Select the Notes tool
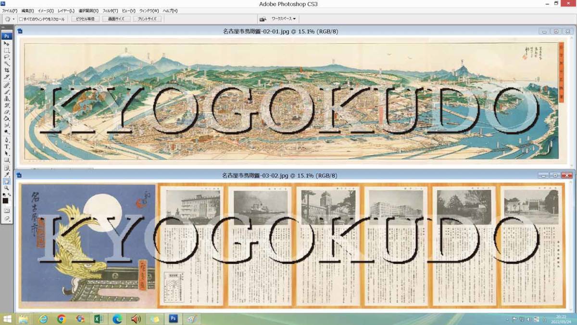Viewport: 577px width, 325px height. point(7,168)
